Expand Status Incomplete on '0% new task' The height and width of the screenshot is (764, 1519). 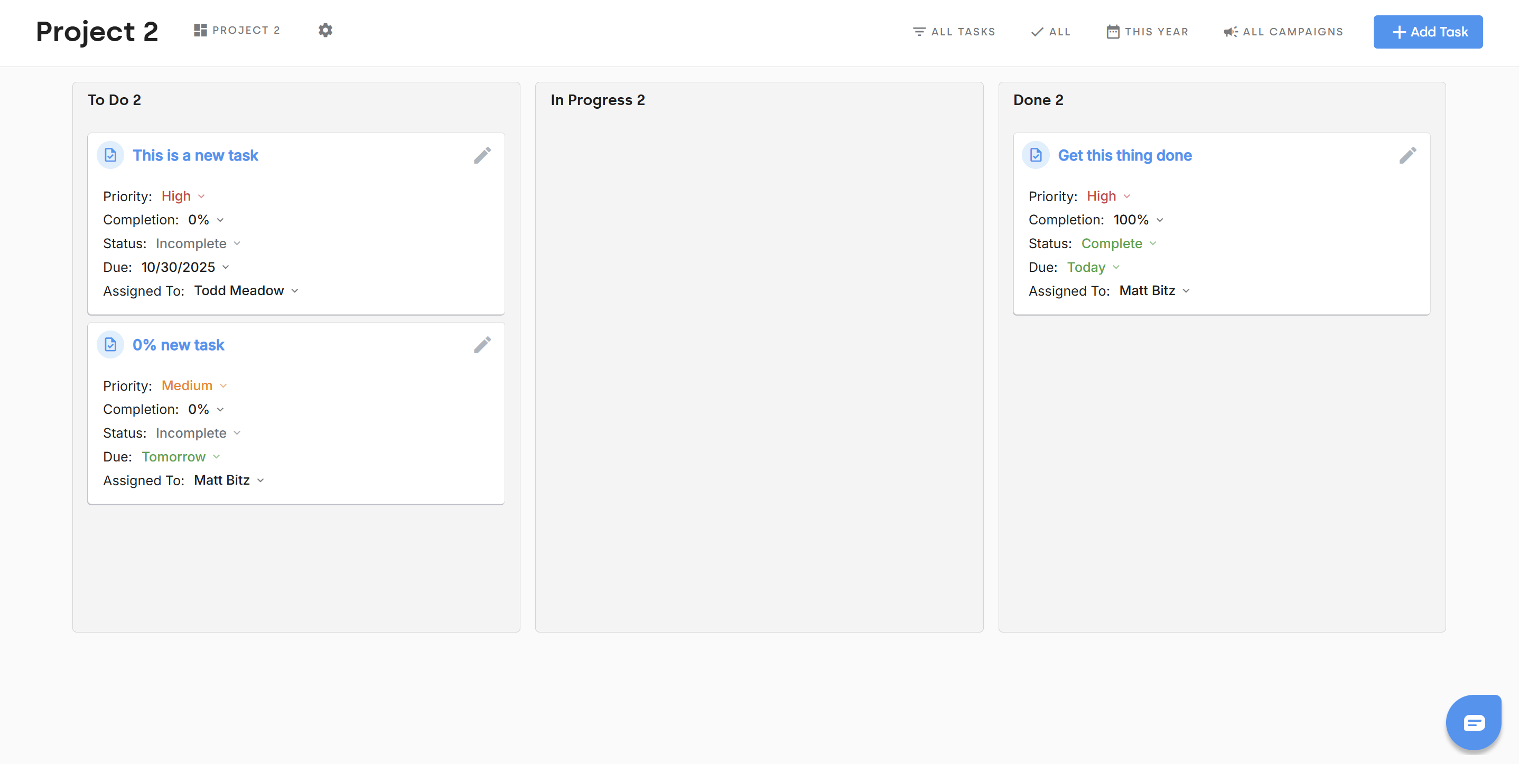point(198,433)
